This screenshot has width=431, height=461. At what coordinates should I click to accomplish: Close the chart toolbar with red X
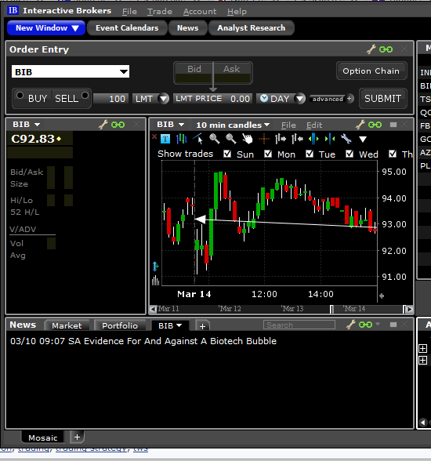[154, 136]
